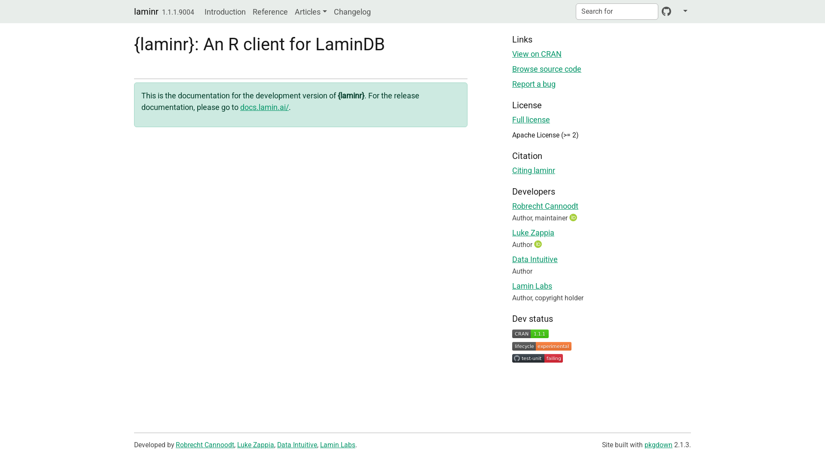This screenshot has width=825, height=464.
Task: Click the version number 1.1.1.9004
Action: coord(178,12)
